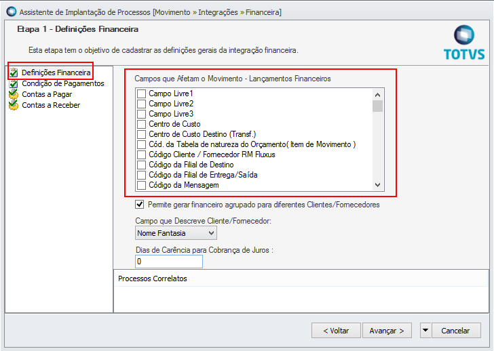494x351 pixels.
Task: Tick Cód. da Tabela de natureza do Orçamento
Action: click(141, 144)
